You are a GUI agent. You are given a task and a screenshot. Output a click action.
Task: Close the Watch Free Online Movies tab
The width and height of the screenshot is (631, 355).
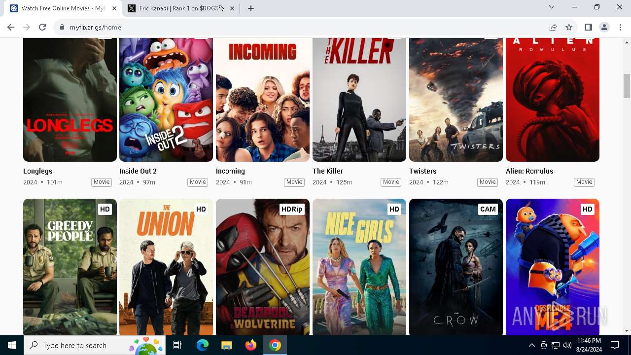pyautogui.click(x=114, y=8)
